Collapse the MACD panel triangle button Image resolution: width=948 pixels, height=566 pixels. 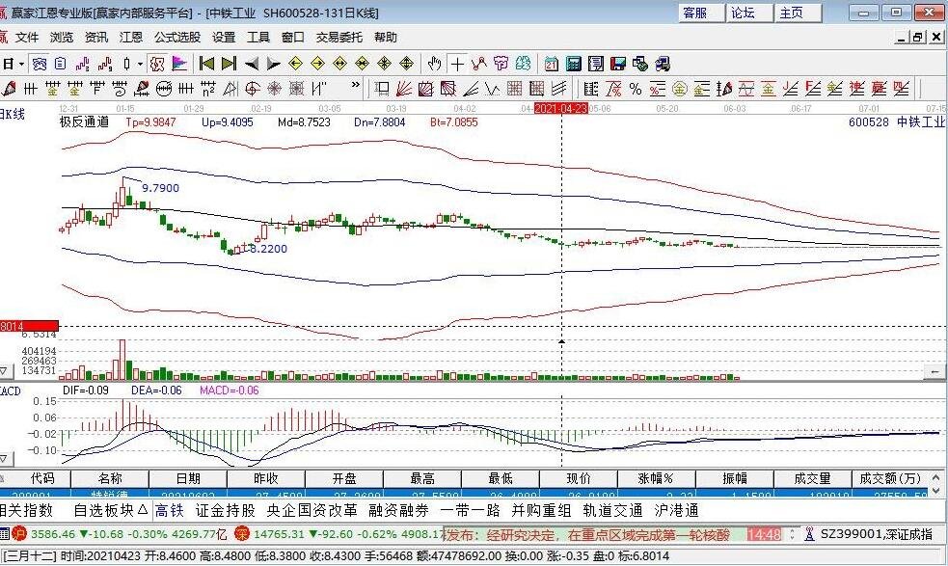tap(4, 458)
